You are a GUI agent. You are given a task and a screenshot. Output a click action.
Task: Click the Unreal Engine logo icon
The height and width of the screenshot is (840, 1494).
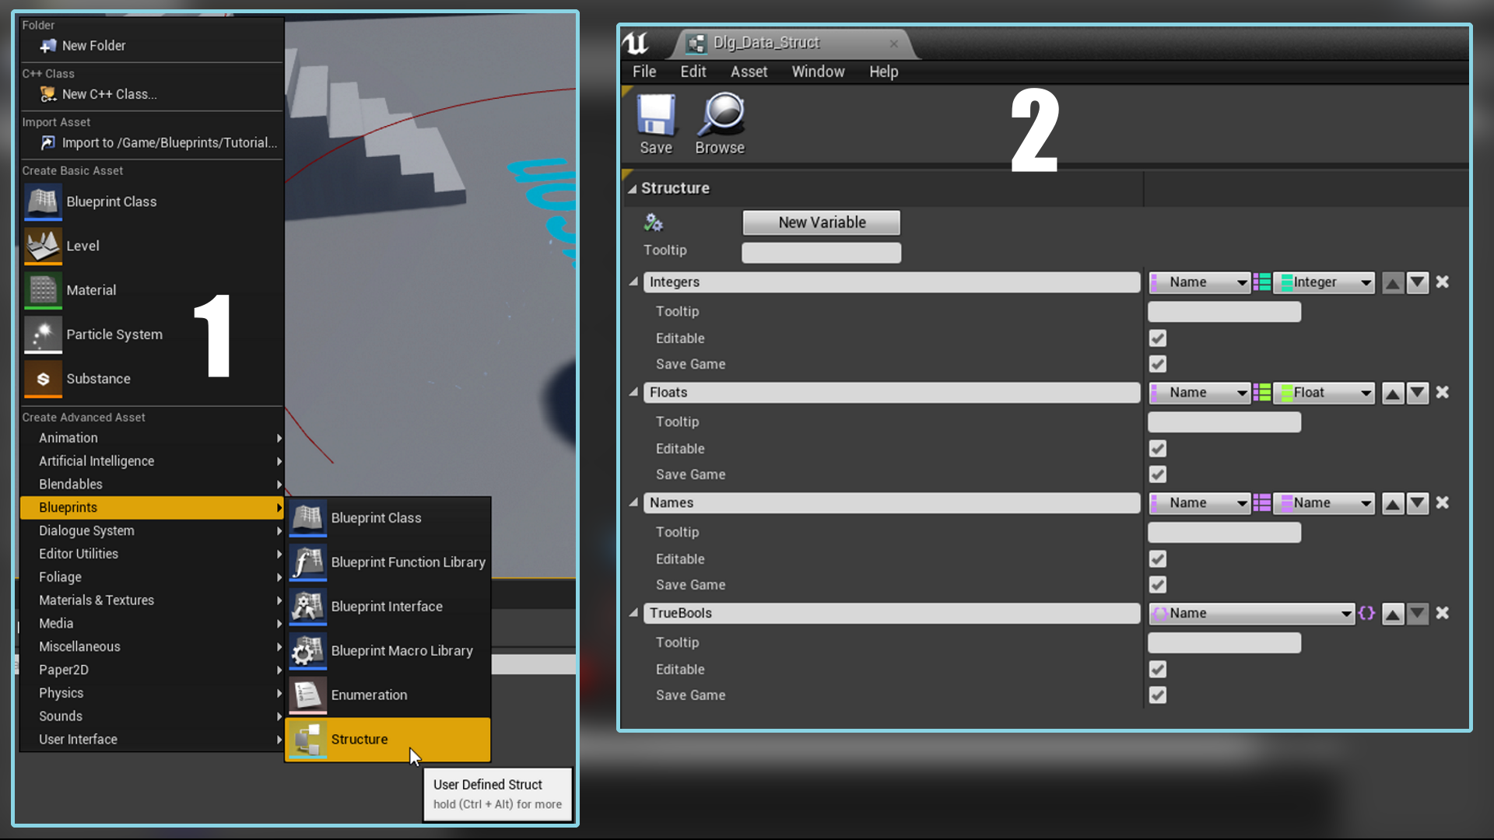(637, 41)
